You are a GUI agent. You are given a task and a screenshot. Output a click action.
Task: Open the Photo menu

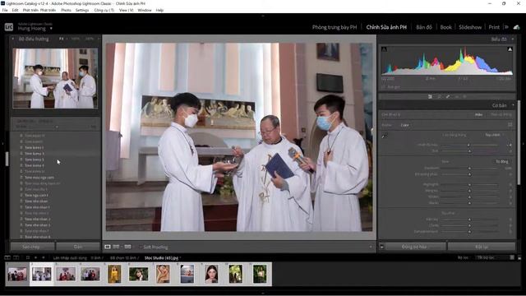66,11
